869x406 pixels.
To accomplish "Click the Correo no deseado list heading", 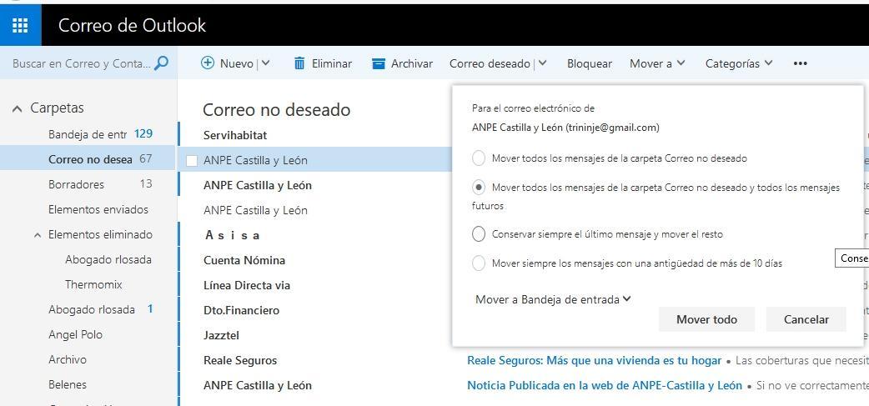I will [x=277, y=110].
